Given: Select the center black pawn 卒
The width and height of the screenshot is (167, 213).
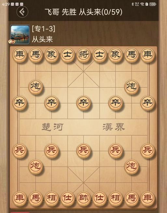Looking at the screenshot, I should tap(83, 103).
